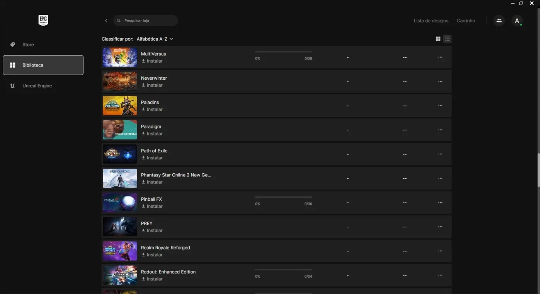Open more options for Paradigm
Image resolution: width=541 pixels, height=294 pixels.
[440, 130]
